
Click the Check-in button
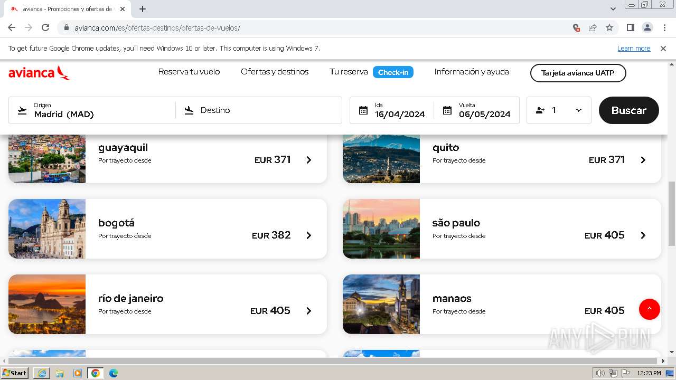tap(393, 72)
